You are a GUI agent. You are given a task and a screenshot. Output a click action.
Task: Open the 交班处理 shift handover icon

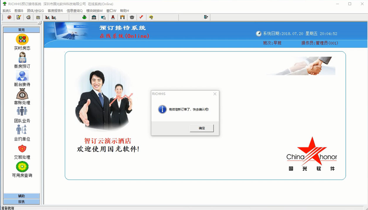[22, 149]
